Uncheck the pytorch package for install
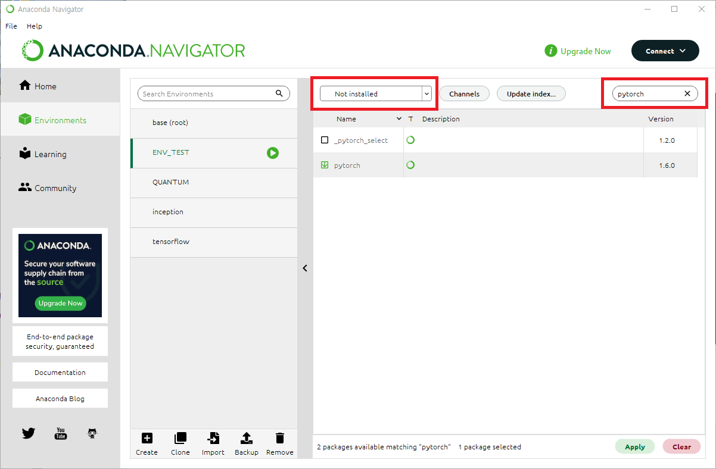716x469 pixels. [325, 165]
